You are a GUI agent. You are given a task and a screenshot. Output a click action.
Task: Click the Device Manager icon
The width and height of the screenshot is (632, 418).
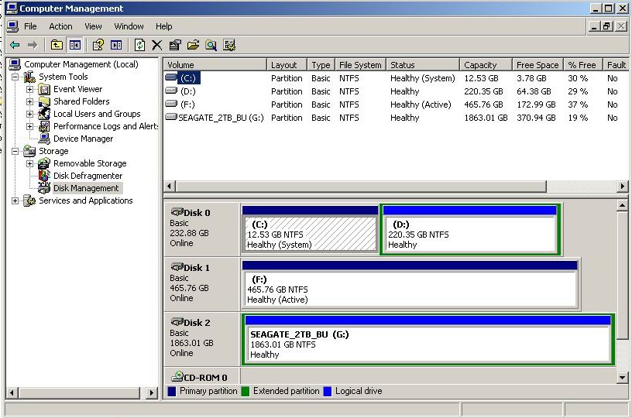pyautogui.click(x=44, y=139)
